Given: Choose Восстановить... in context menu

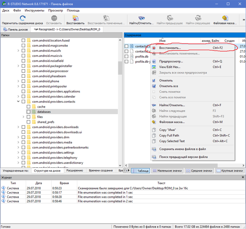Looking at the screenshot, I should [192, 48].
